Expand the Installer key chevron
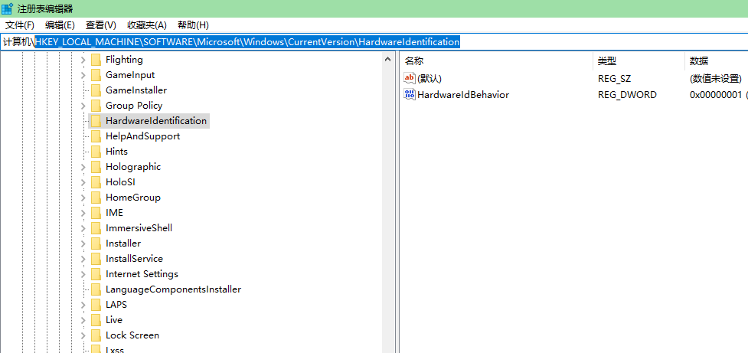748x353 pixels. tap(83, 244)
